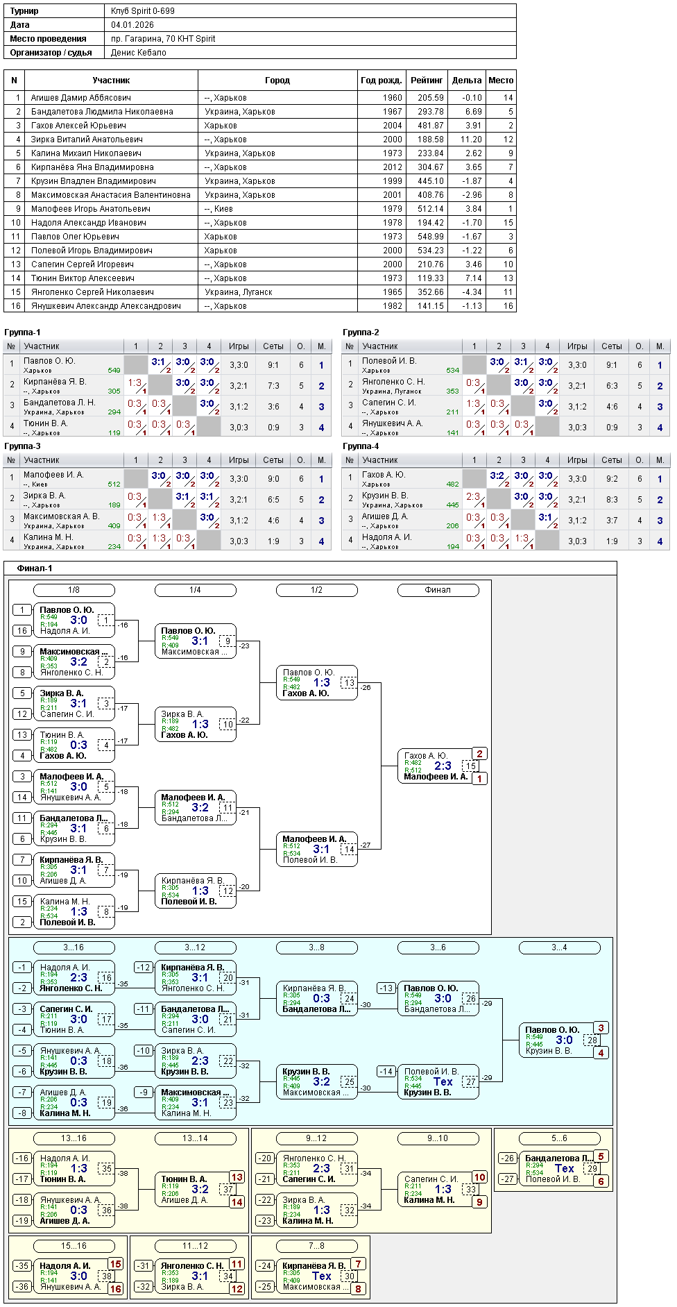Click the 'Группа-3' group title
The height and width of the screenshot is (1307, 677).
tap(22, 446)
